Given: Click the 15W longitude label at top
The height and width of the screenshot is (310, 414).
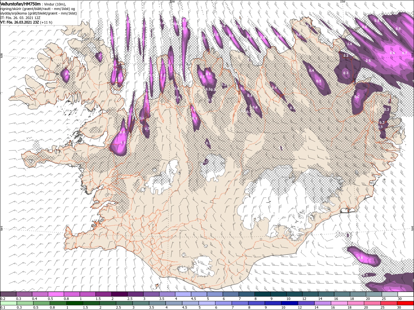Looking at the screenshot, I should pyautogui.click(x=342, y=2).
